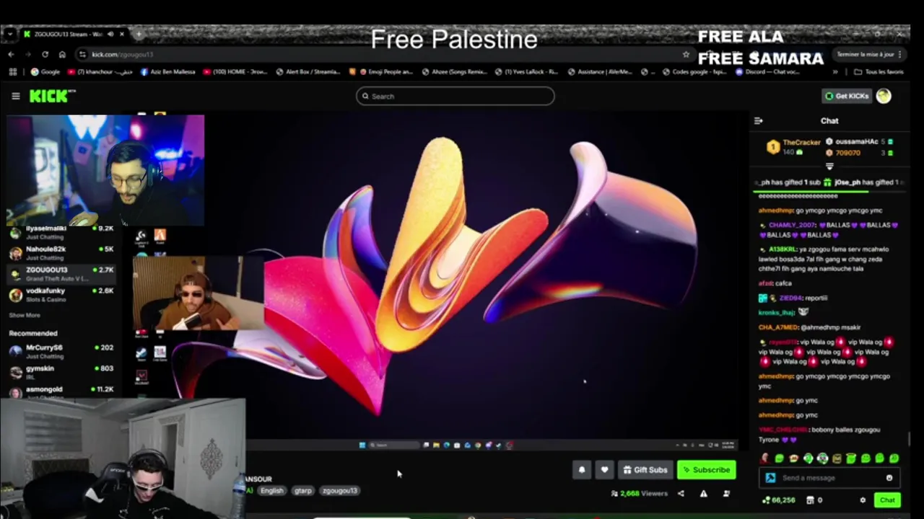Open TheCracker top gifter entry

point(793,147)
